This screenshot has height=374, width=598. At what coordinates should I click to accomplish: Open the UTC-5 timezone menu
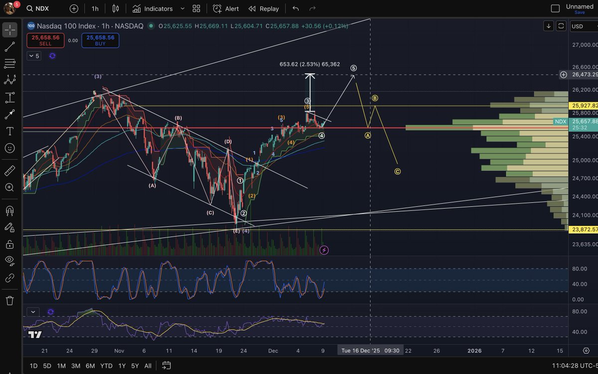coord(574,366)
